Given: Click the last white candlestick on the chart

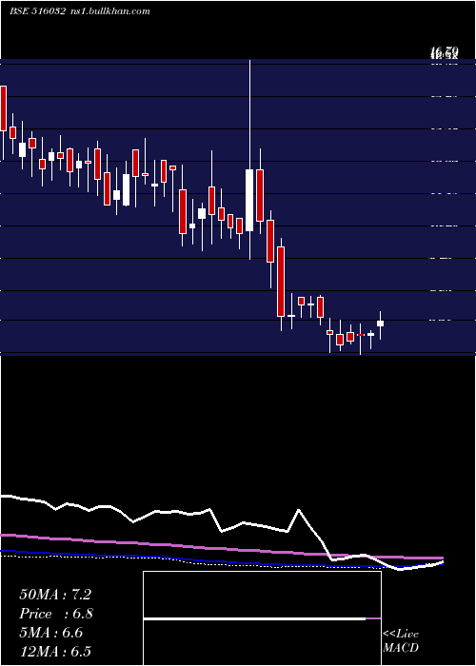Looking at the screenshot, I should click(x=381, y=325).
